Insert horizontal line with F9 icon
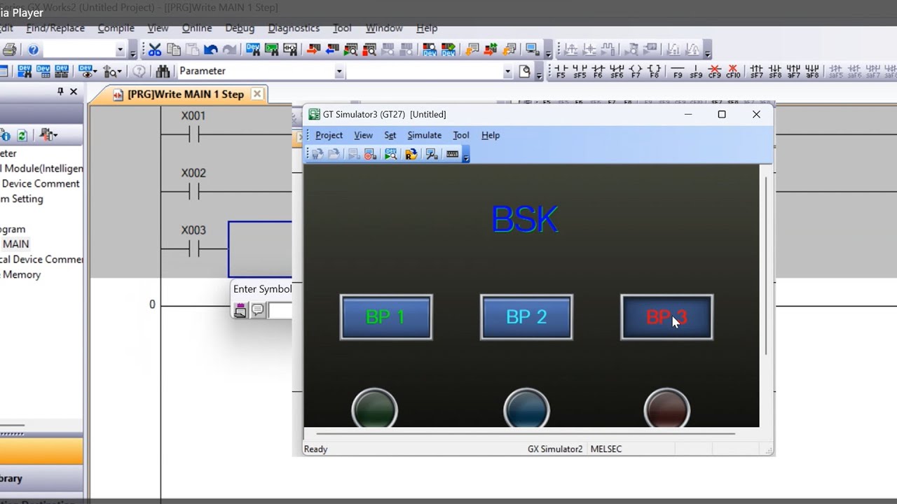The width and height of the screenshot is (897, 504). (677, 71)
